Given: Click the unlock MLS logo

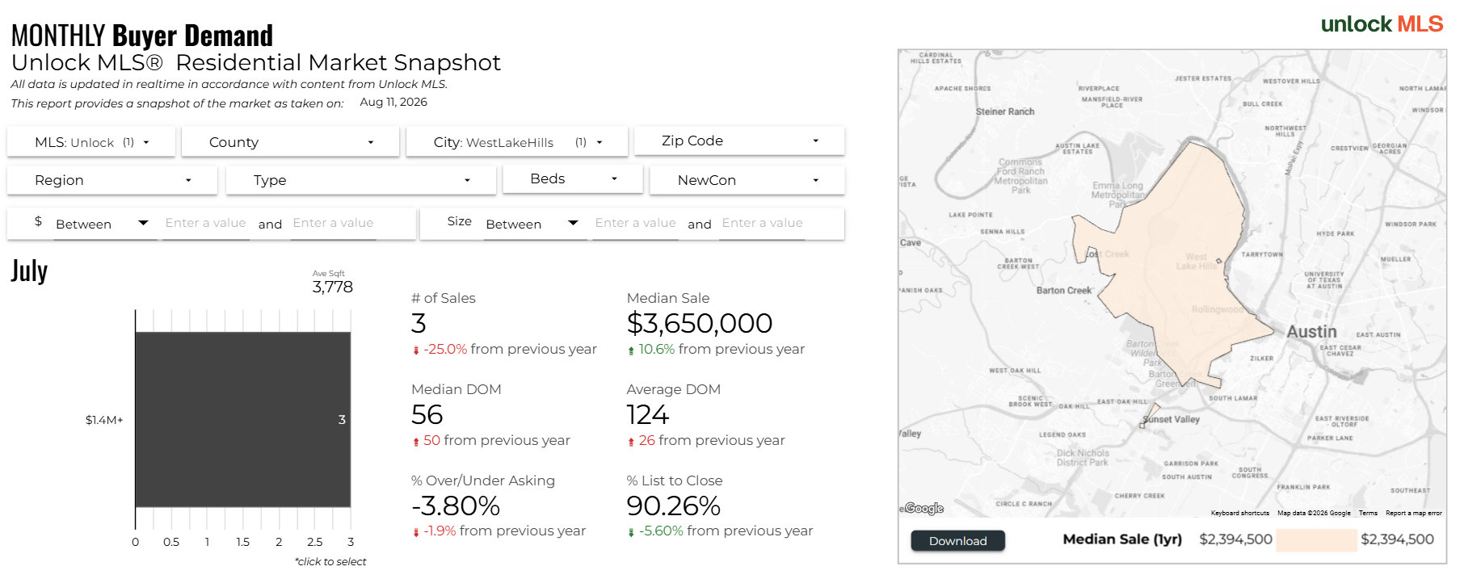Looking at the screenshot, I should (x=1382, y=24).
